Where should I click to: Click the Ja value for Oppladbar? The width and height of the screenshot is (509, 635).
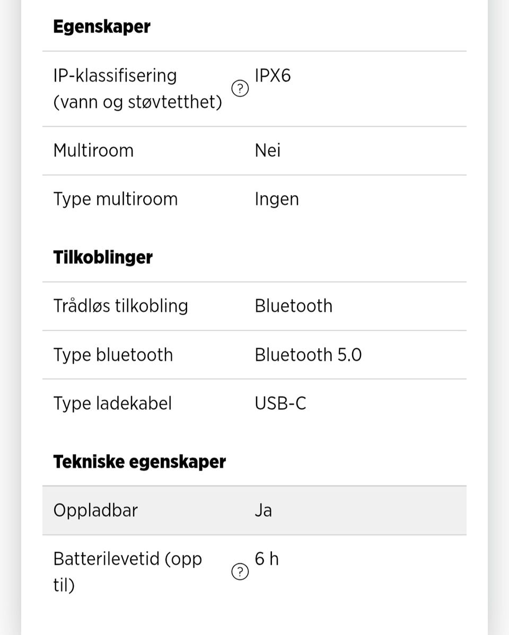(264, 510)
